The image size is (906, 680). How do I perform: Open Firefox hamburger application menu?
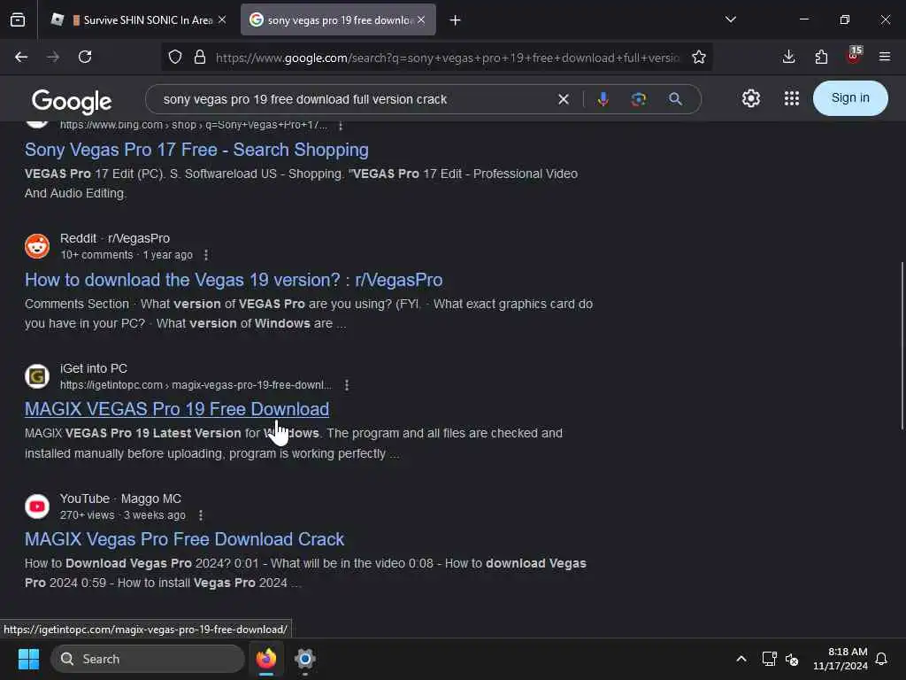885,58
